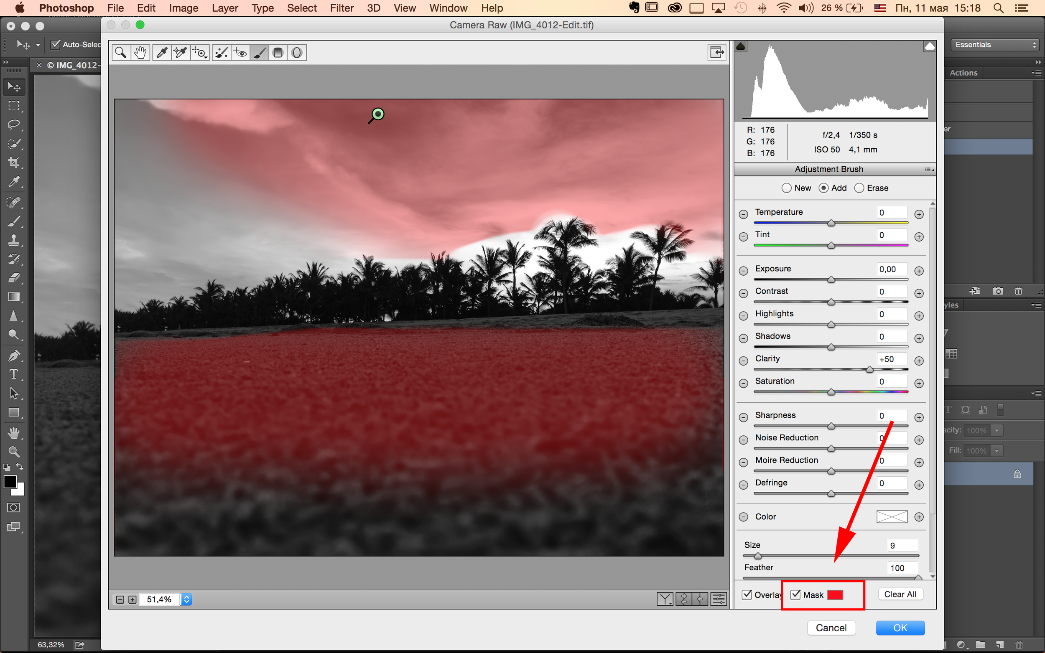Open the Essentials workspace dropdown
The height and width of the screenshot is (653, 1045).
(995, 45)
